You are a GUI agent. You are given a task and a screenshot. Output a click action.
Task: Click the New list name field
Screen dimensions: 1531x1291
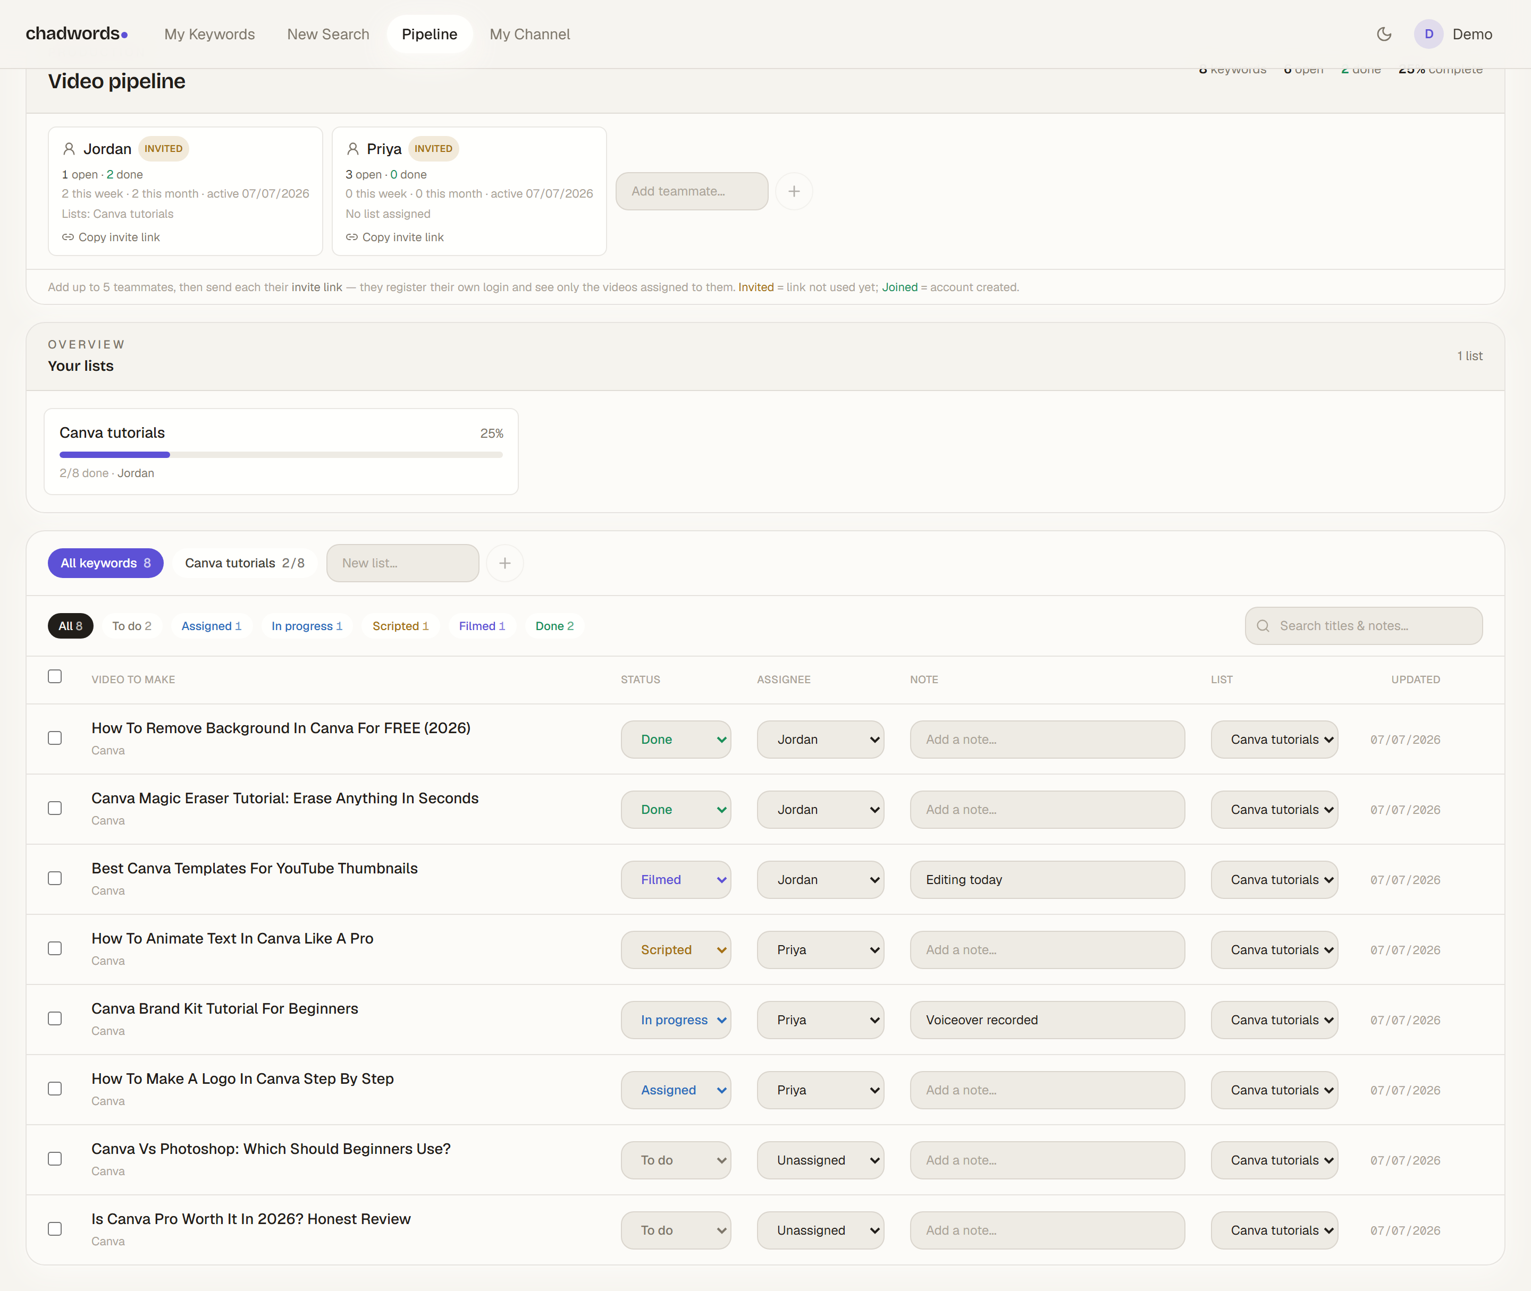pyautogui.click(x=403, y=563)
